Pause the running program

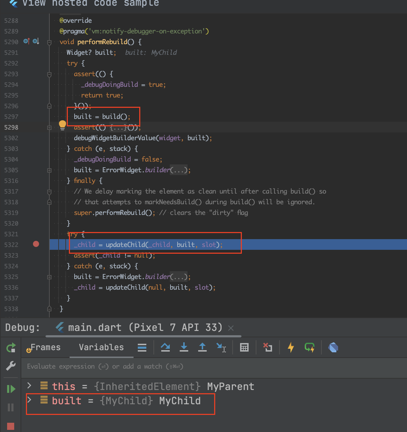pyautogui.click(x=11, y=407)
